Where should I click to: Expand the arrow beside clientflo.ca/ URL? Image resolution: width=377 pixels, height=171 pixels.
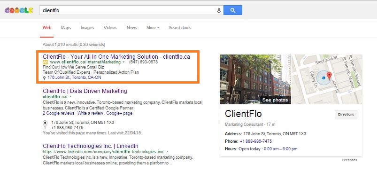[x=70, y=97]
